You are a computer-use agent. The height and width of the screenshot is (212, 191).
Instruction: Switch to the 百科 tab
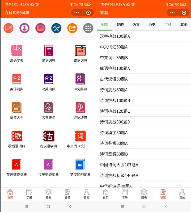[x=168, y=25]
